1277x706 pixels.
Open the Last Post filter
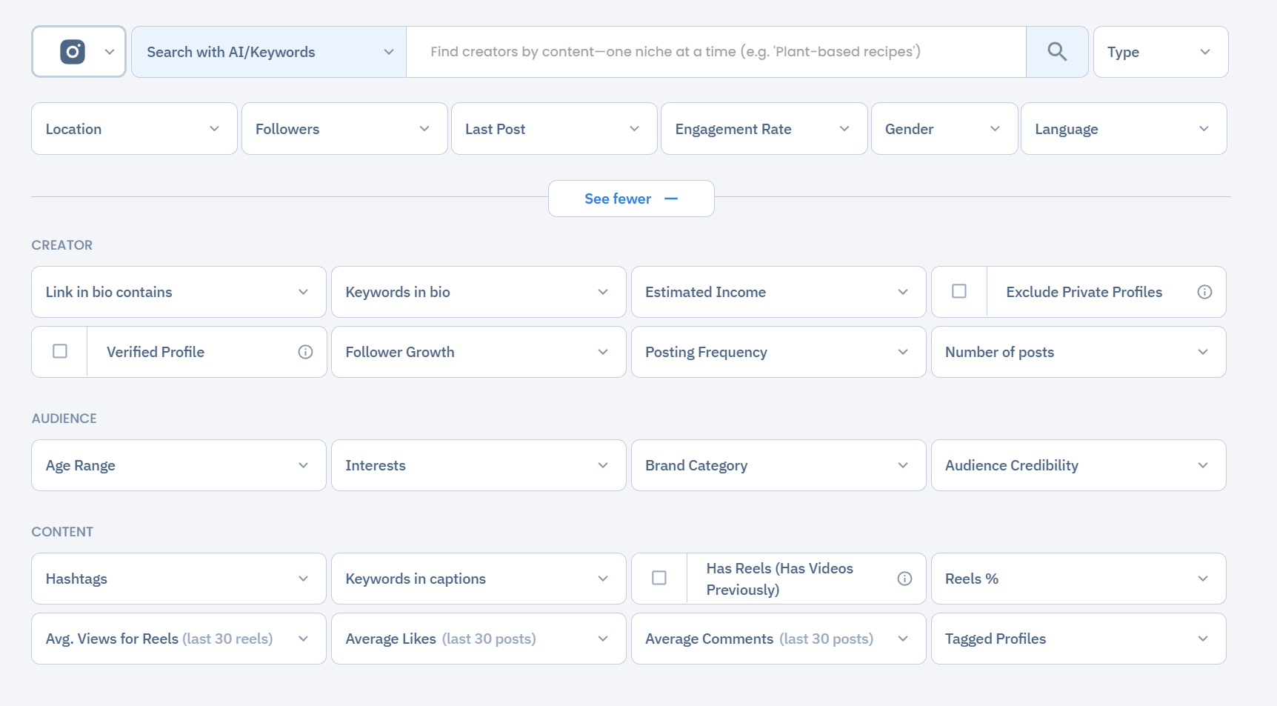click(554, 129)
